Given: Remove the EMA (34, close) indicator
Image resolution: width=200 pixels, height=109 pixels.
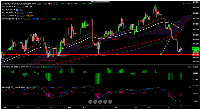Looking at the screenshot, I should point(23,16).
